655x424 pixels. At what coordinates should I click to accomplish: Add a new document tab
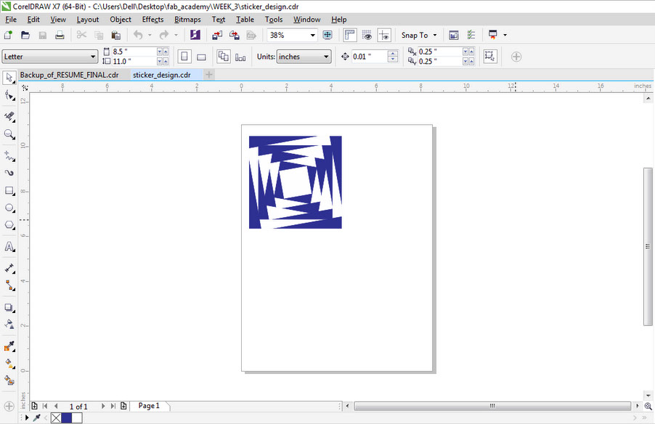point(209,75)
